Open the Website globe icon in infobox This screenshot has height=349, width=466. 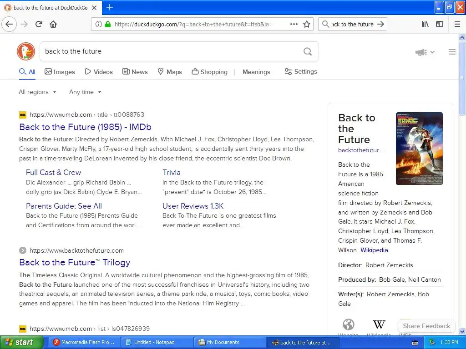tap(348, 324)
